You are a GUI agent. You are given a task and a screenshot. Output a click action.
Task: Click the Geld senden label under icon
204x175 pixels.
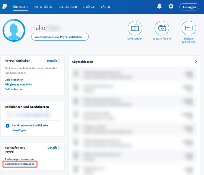tap(135, 39)
